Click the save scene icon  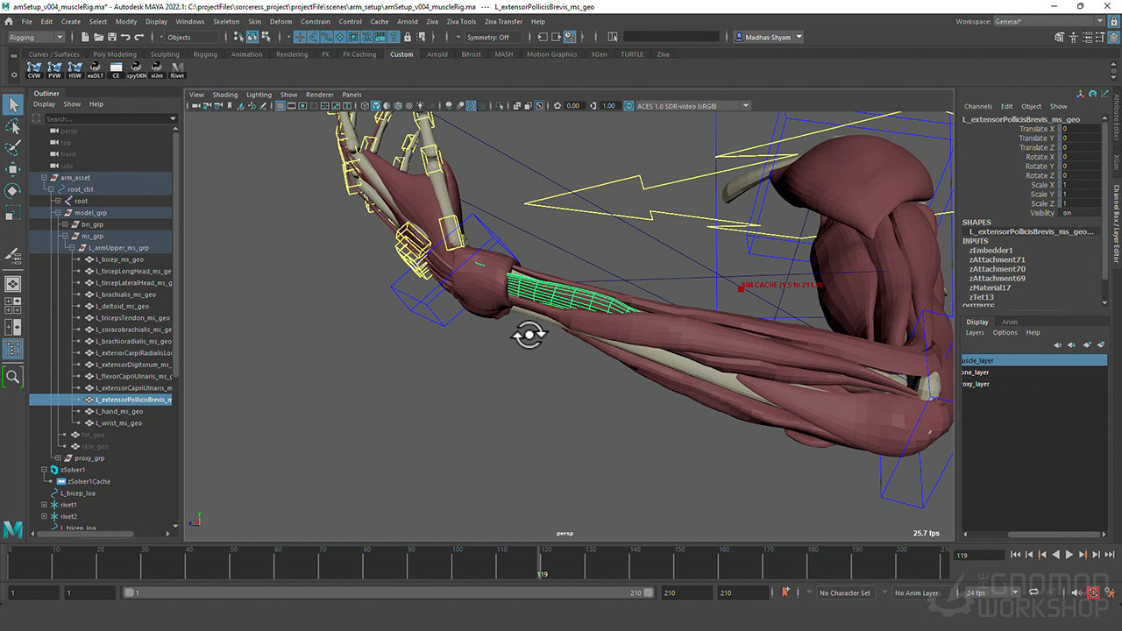111,37
